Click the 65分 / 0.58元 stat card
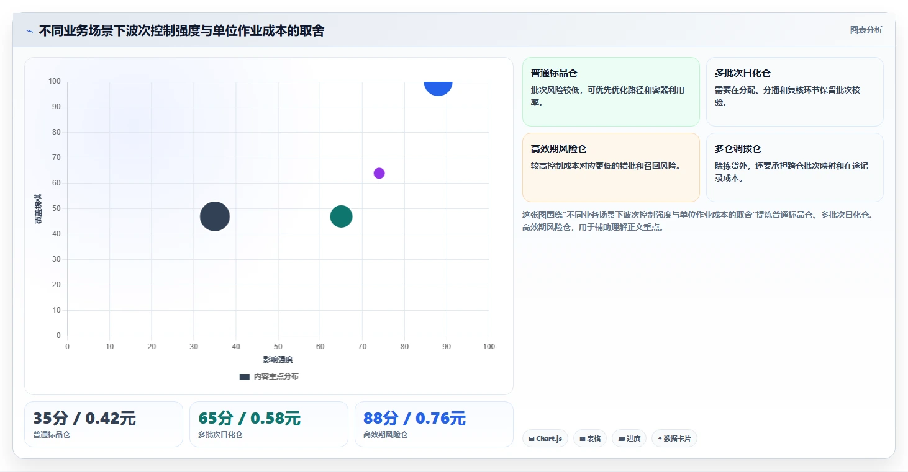 [x=269, y=424]
